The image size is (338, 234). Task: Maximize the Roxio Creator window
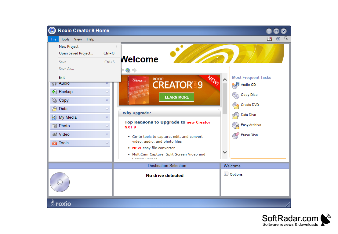[276, 31]
